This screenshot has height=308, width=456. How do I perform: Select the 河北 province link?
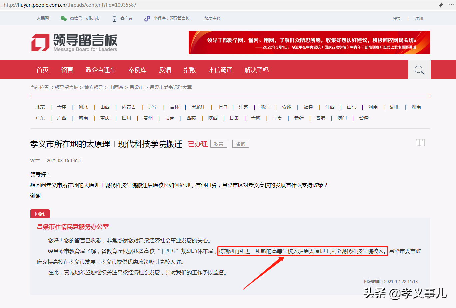pos(83,107)
